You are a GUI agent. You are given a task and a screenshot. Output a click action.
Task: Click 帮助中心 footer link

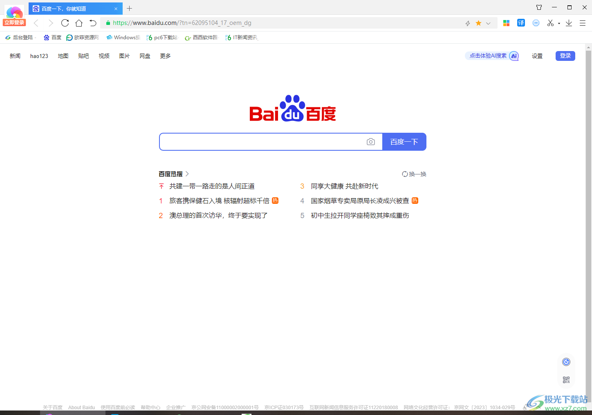tap(150, 408)
